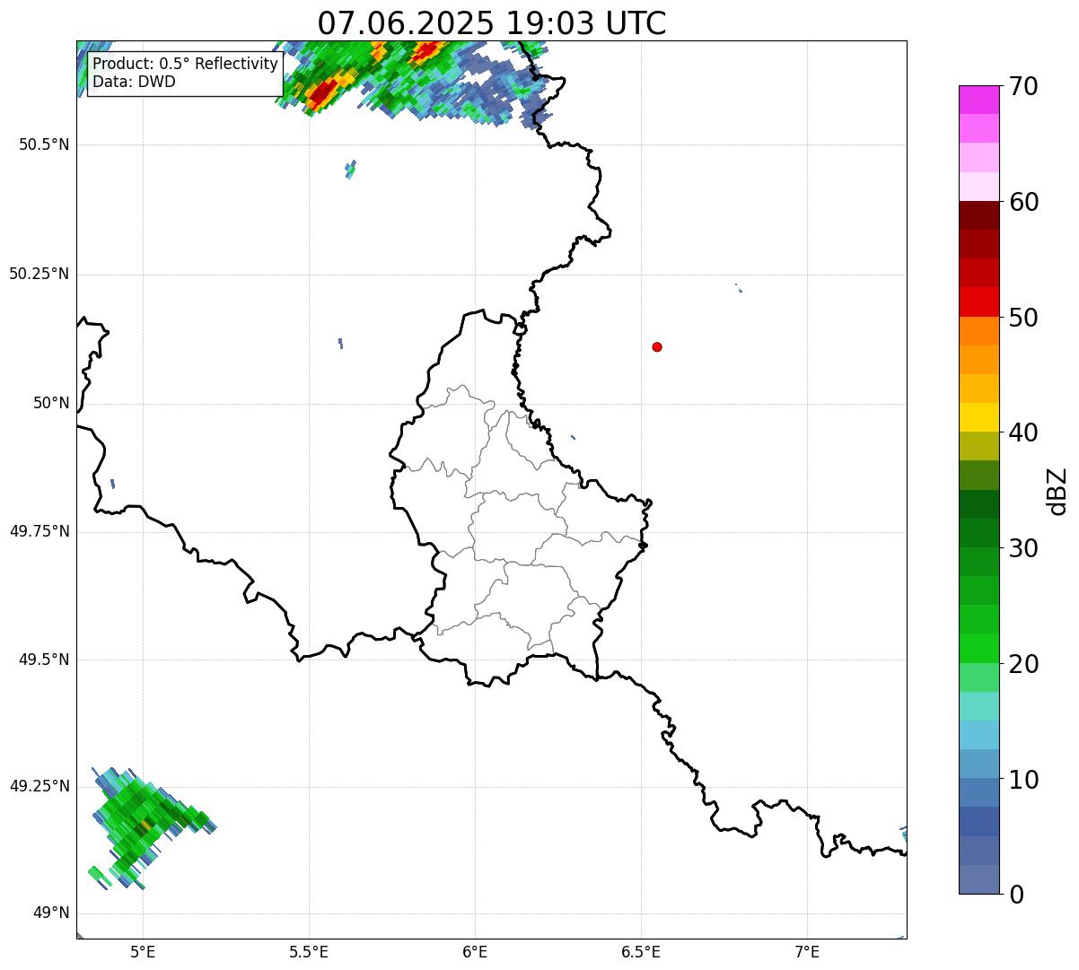Click the colorbar tick value 60

(1024, 202)
